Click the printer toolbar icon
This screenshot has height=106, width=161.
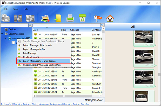pos(70,17)
